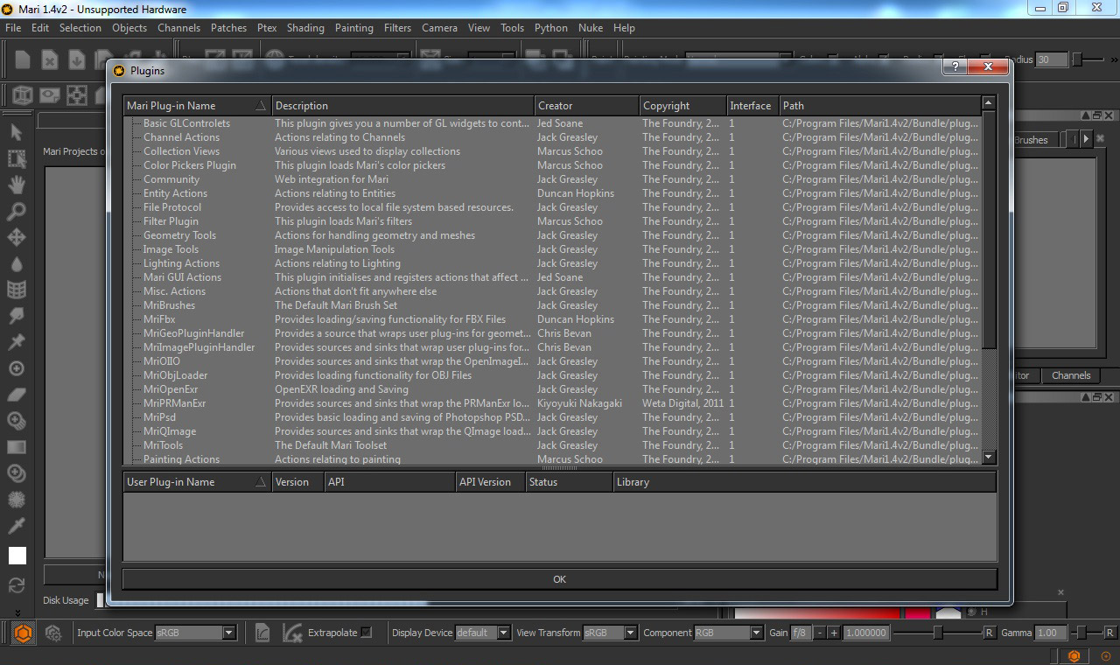The image size is (1120, 665).
Task: Select the grid Warp tool
Action: click(x=16, y=290)
